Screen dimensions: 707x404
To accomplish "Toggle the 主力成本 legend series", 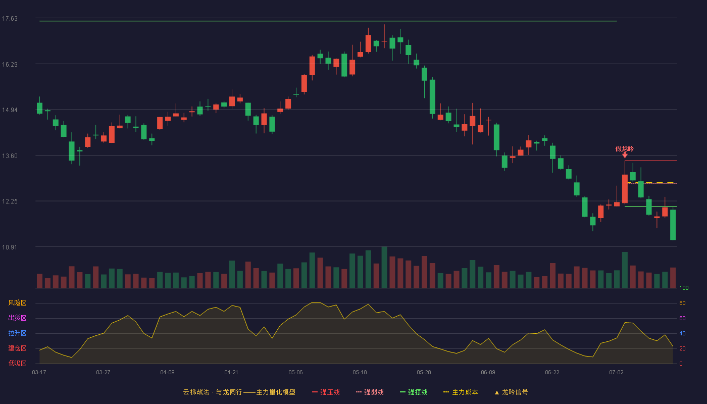I will (461, 392).
